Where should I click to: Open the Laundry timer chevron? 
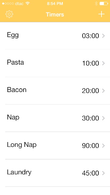point(103,173)
